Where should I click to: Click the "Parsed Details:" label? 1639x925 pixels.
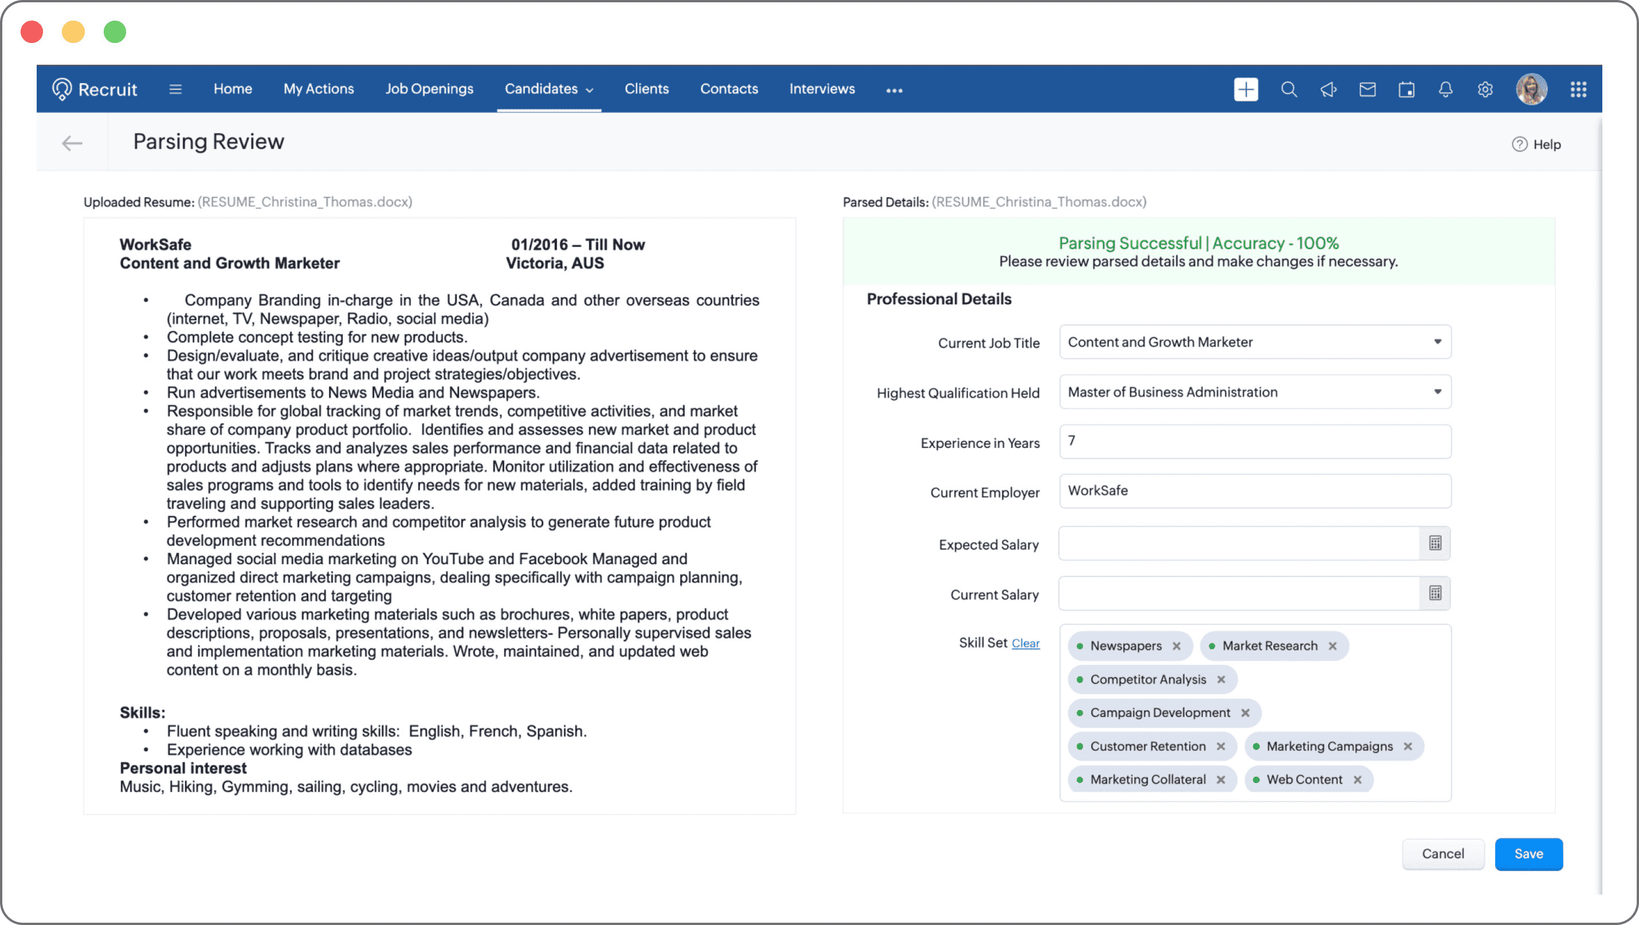pos(885,202)
